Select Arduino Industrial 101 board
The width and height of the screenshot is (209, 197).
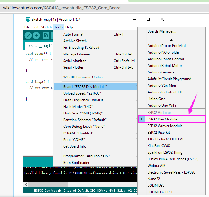tap(172, 92)
